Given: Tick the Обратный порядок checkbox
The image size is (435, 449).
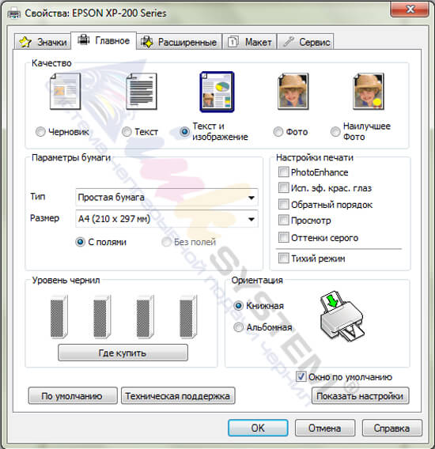Looking at the screenshot, I should [x=283, y=205].
